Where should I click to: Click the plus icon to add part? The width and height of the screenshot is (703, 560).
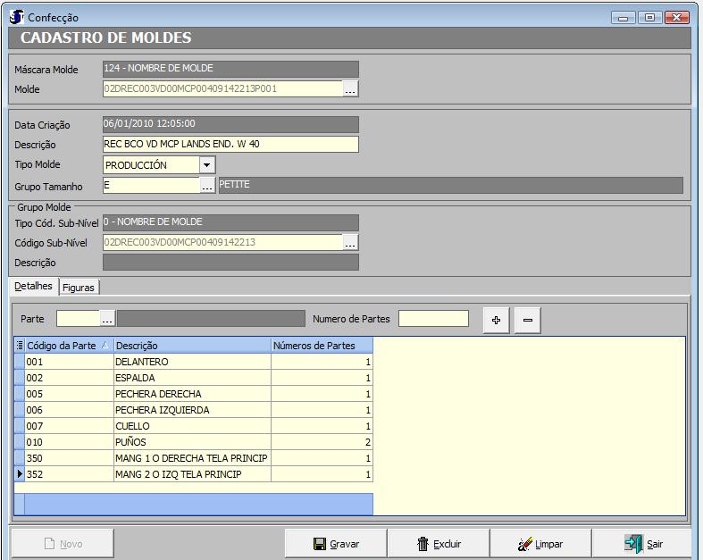click(x=497, y=320)
